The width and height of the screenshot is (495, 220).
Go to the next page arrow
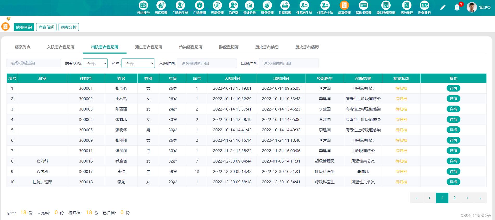click(x=467, y=198)
